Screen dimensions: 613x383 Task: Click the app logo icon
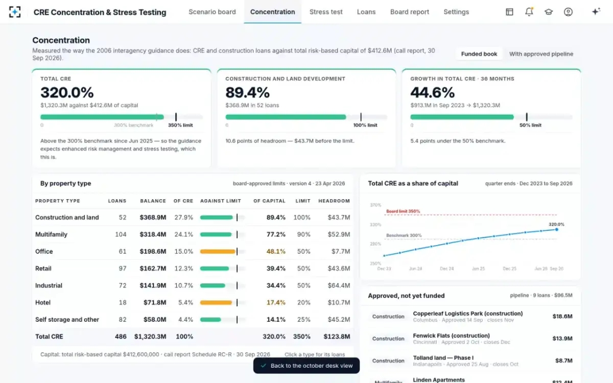pos(15,12)
